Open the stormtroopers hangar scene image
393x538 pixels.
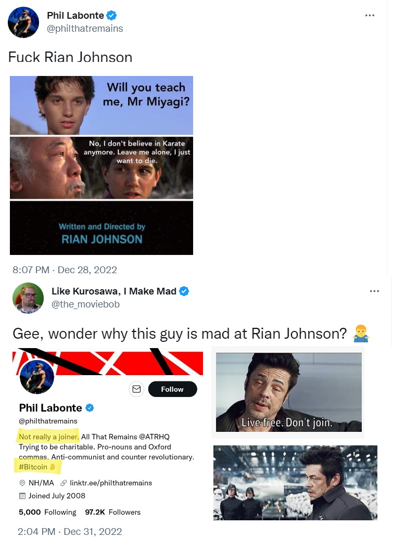coord(295,482)
